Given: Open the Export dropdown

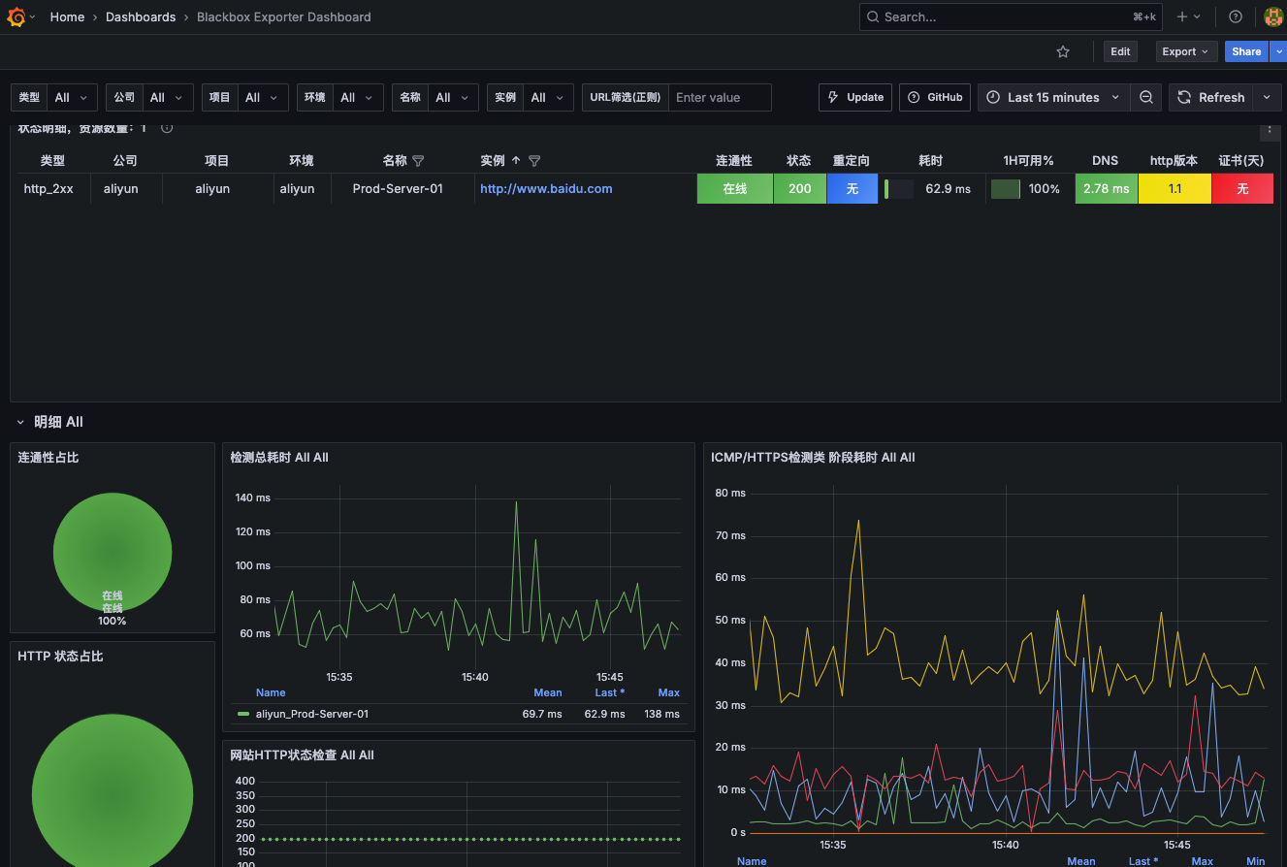Looking at the screenshot, I should pos(1186,52).
